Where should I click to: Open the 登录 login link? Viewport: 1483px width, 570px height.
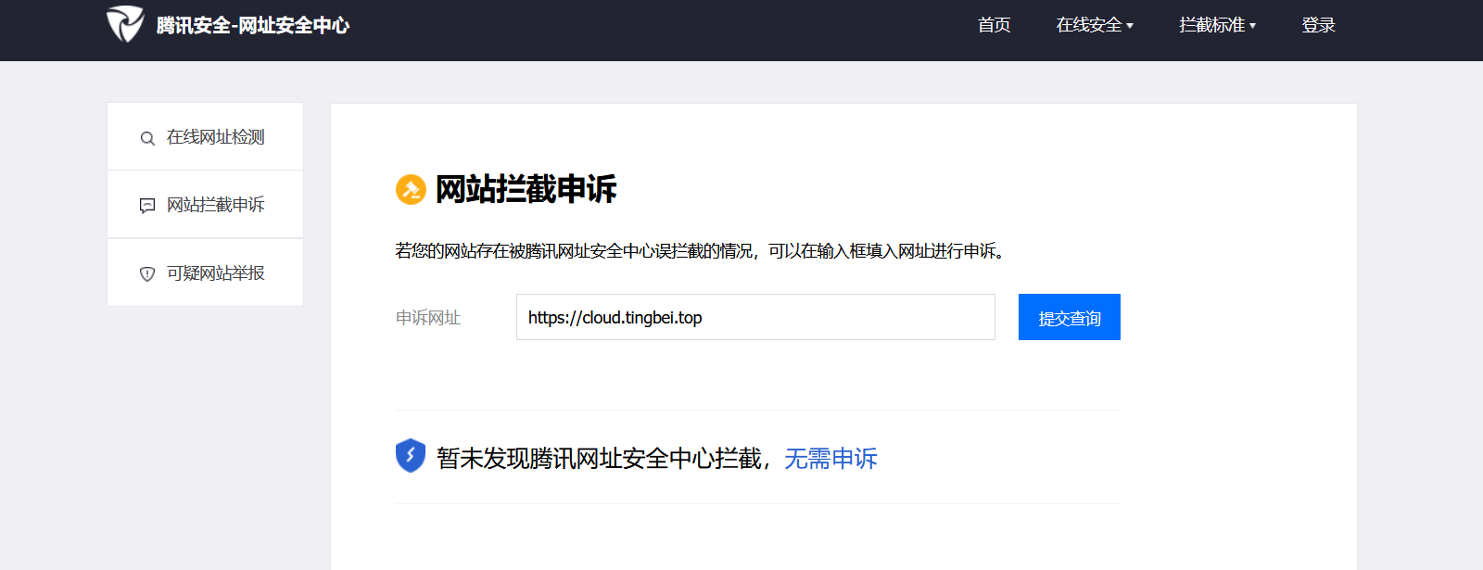(1318, 25)
